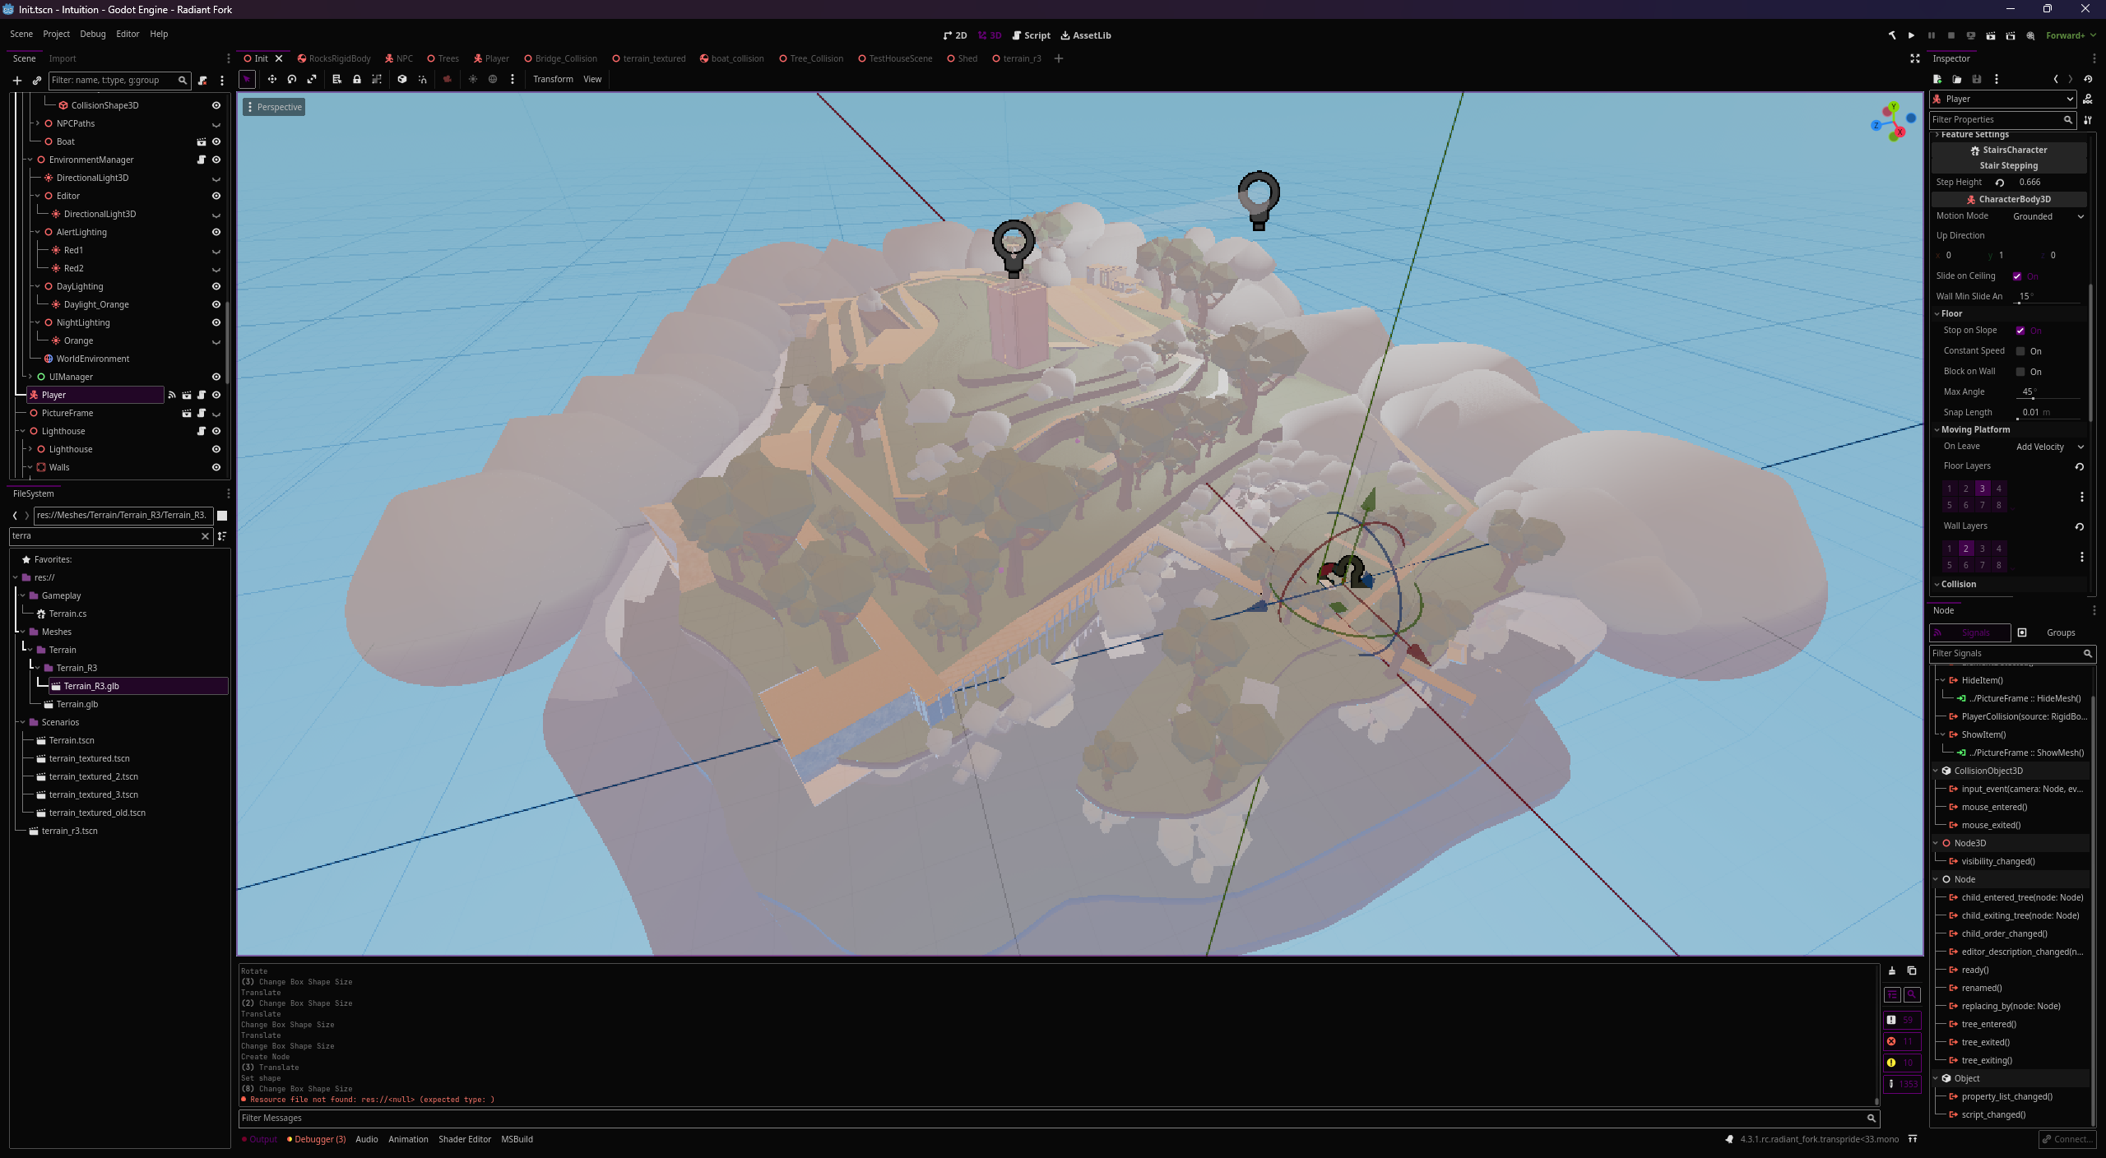Toggle the Move tool in toolbar
This screenshot has width=2106, height=1158.
click(x=272, y=80)
